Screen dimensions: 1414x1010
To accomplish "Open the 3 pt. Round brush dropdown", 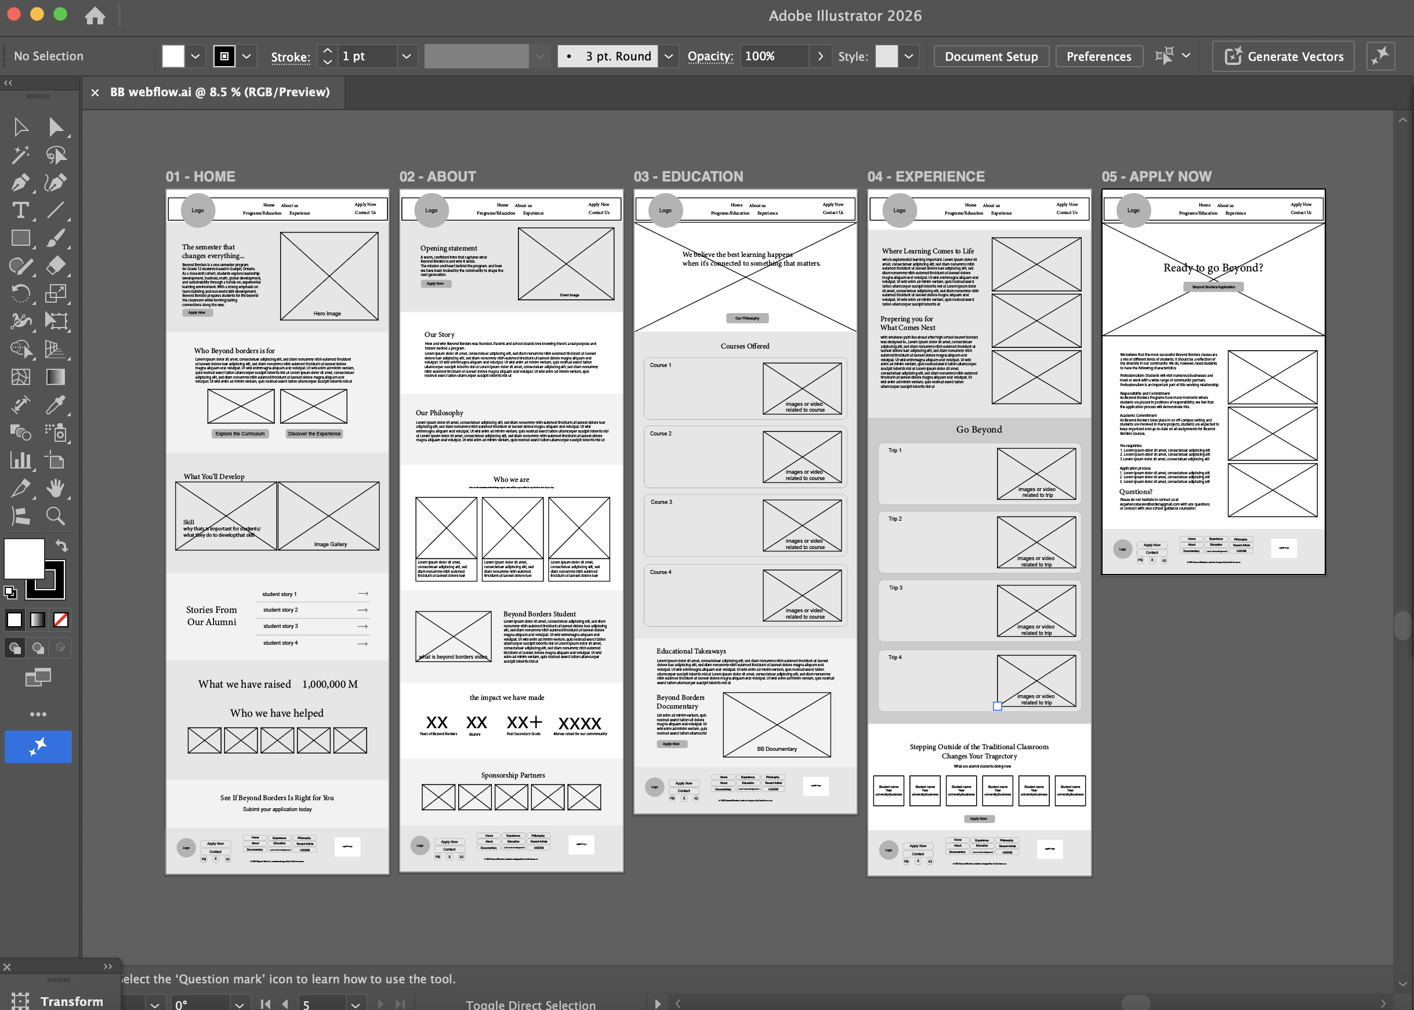I will [x=669, y=57].
